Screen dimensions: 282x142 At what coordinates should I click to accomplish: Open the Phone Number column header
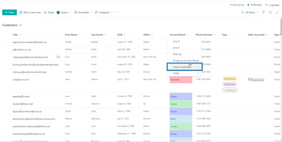[x=206, y=35]
